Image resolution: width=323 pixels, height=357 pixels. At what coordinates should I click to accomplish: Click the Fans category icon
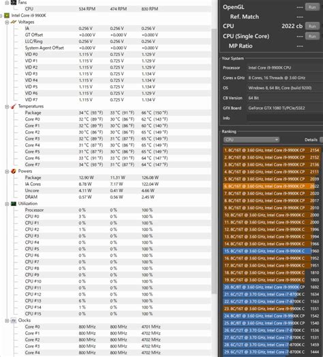pos(14,3)
